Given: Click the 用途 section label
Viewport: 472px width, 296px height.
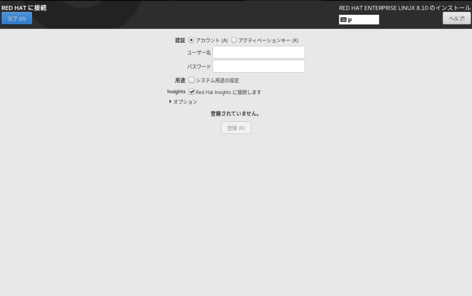Looking at the screenshot, I should pyautogui.click(x=180, y=80).
